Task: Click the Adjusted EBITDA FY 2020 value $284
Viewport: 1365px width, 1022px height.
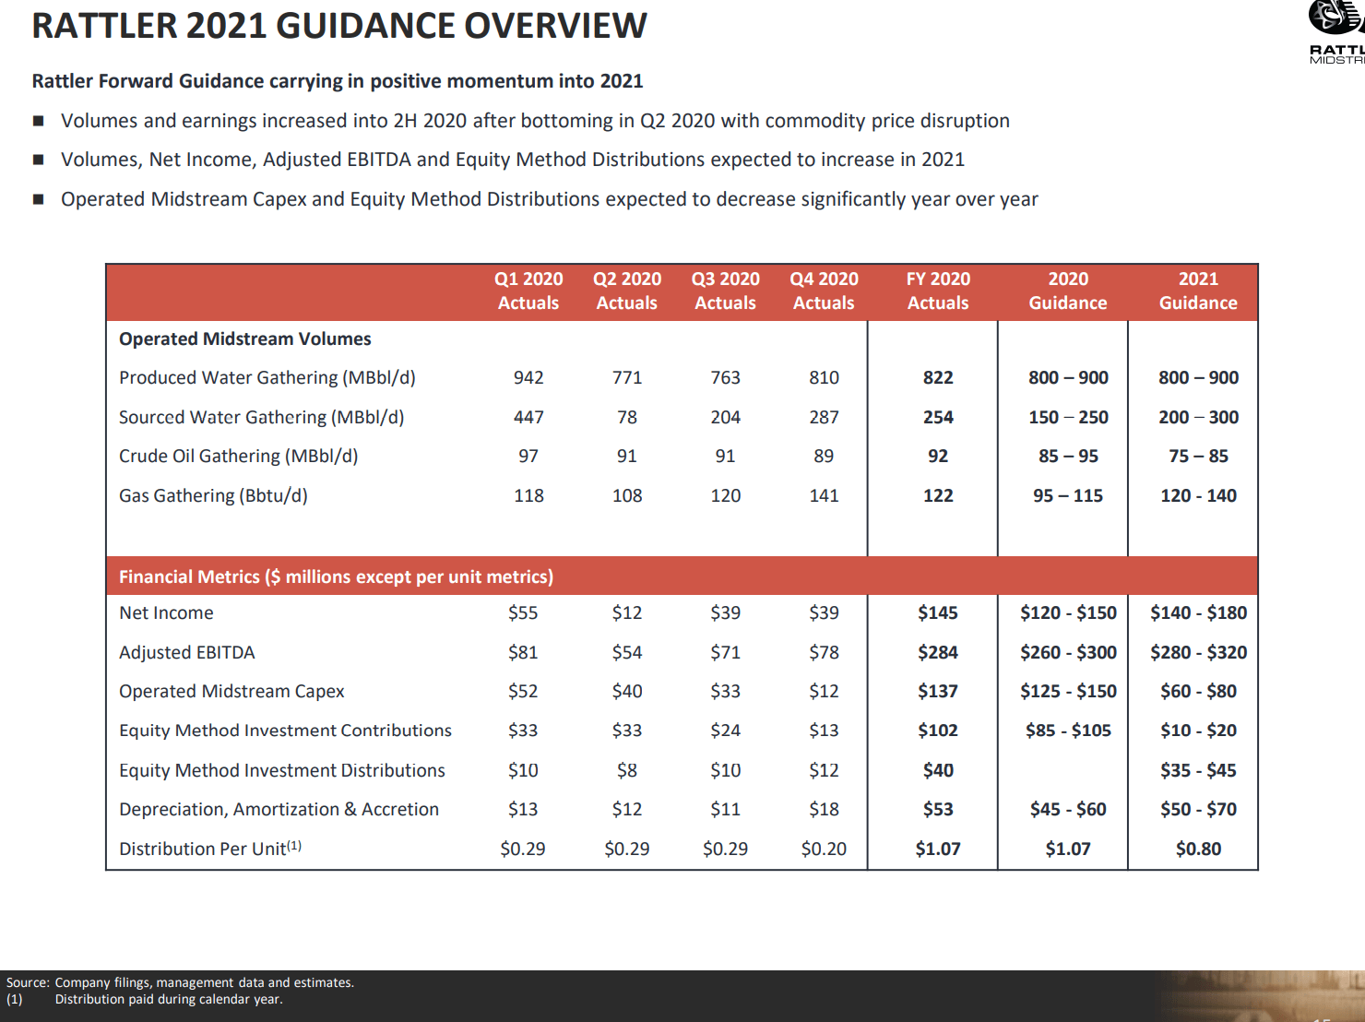Action: coord(938,653)
